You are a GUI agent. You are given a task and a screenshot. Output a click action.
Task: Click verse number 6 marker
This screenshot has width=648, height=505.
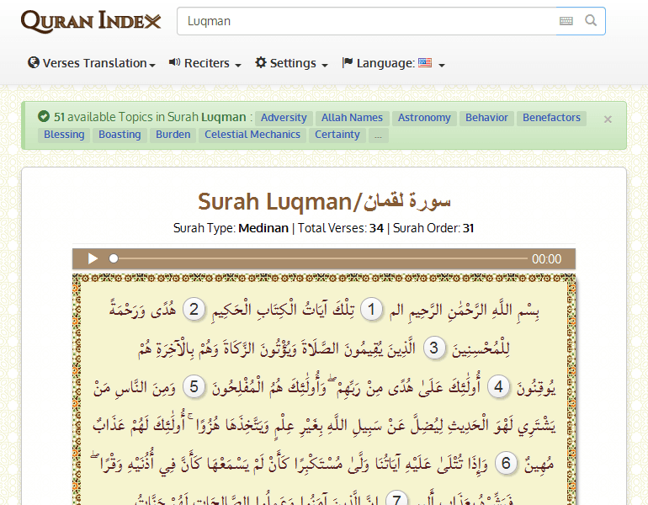[506, 464]
